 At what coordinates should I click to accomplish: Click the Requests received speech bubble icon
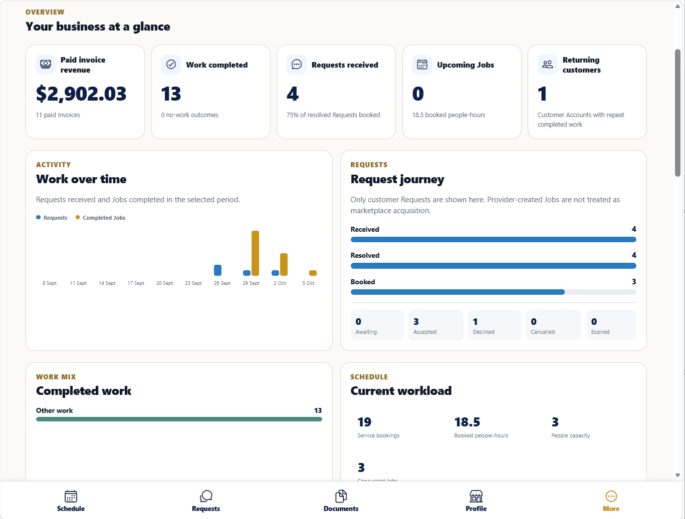click(x=297, y=65)
